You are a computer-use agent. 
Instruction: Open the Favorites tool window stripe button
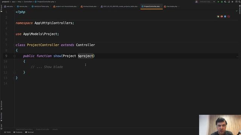[2, 117]
